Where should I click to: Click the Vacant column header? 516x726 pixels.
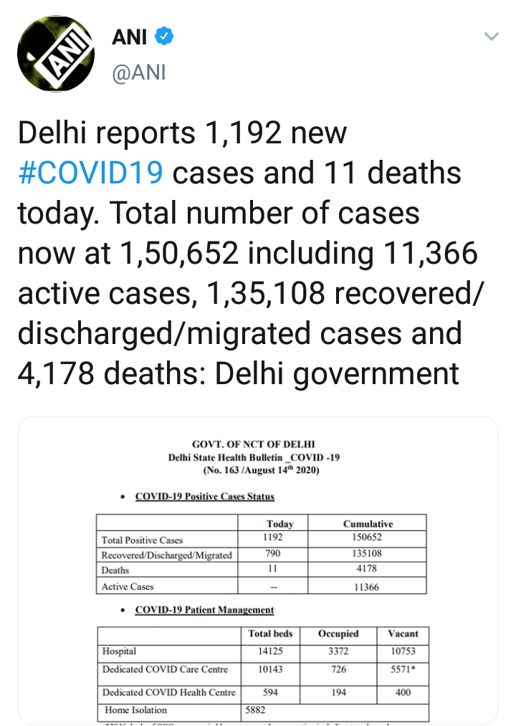pyautogui.click(x=403, y=634)
